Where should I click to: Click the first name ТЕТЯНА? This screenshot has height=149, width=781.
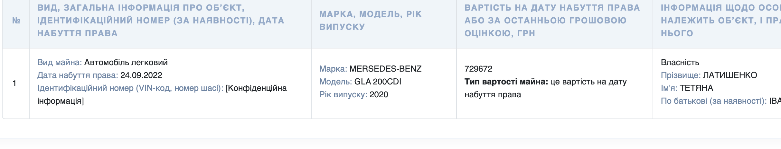coord(696,88)
